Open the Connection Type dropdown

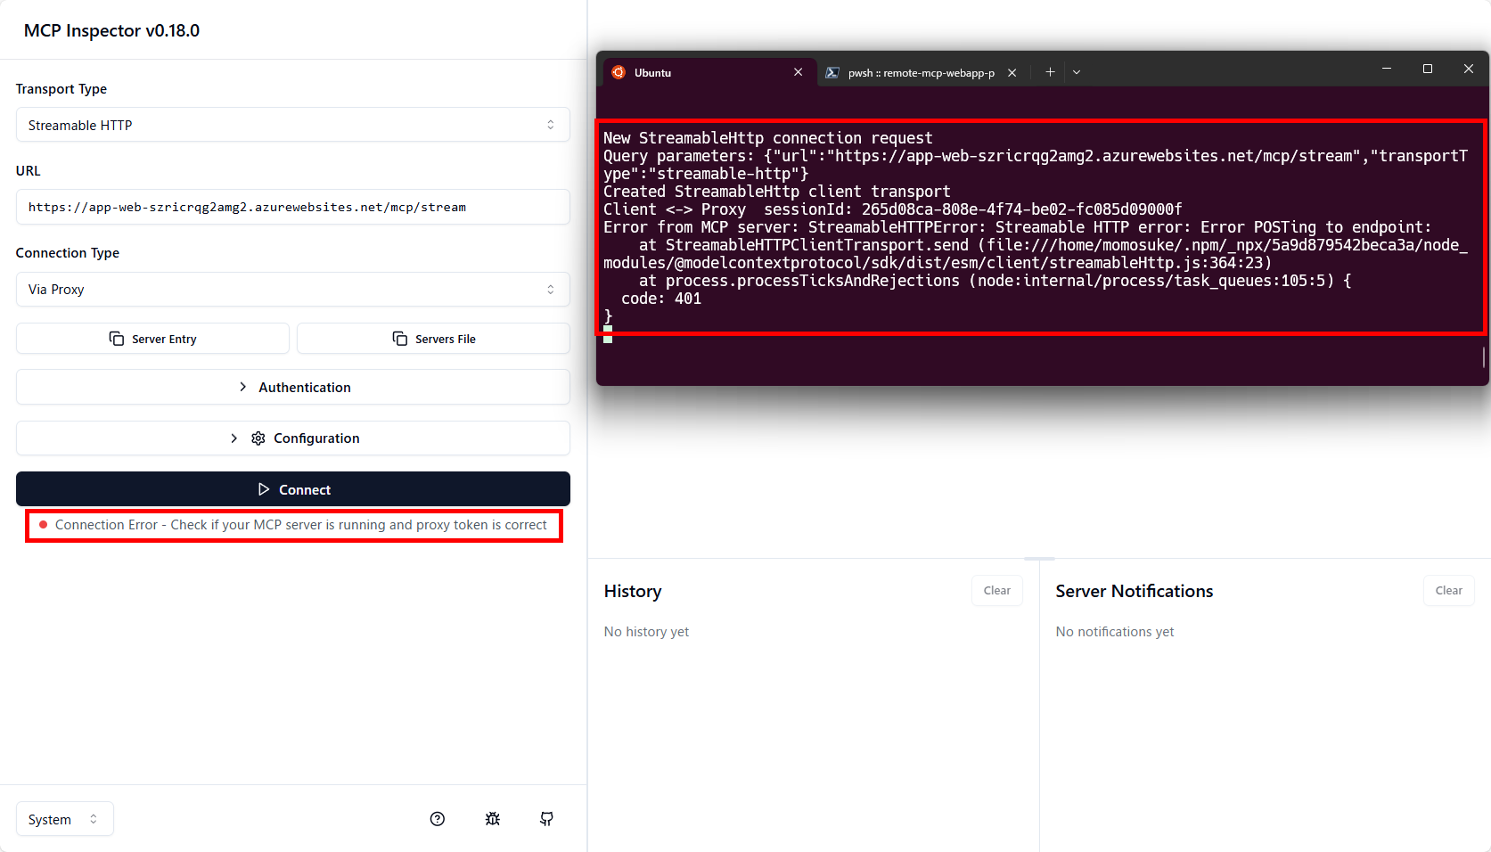pos(292,289)
